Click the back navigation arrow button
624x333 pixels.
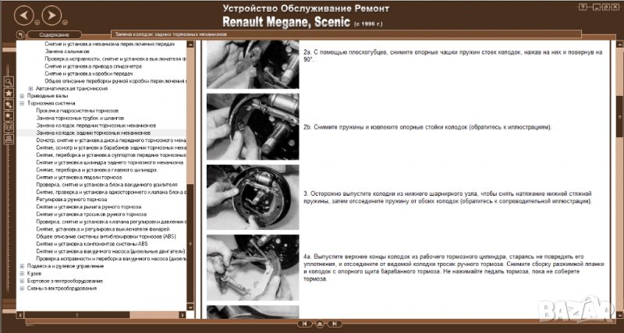(x=25, y=14)
